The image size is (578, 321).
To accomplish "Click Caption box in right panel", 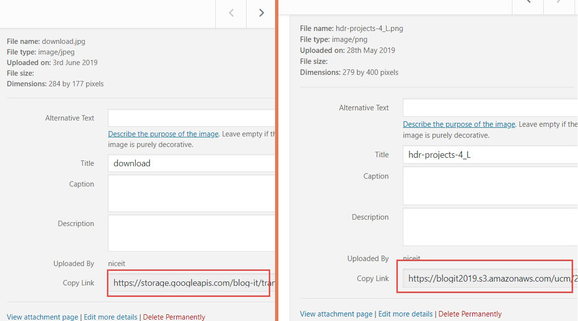I will point(490,186).
